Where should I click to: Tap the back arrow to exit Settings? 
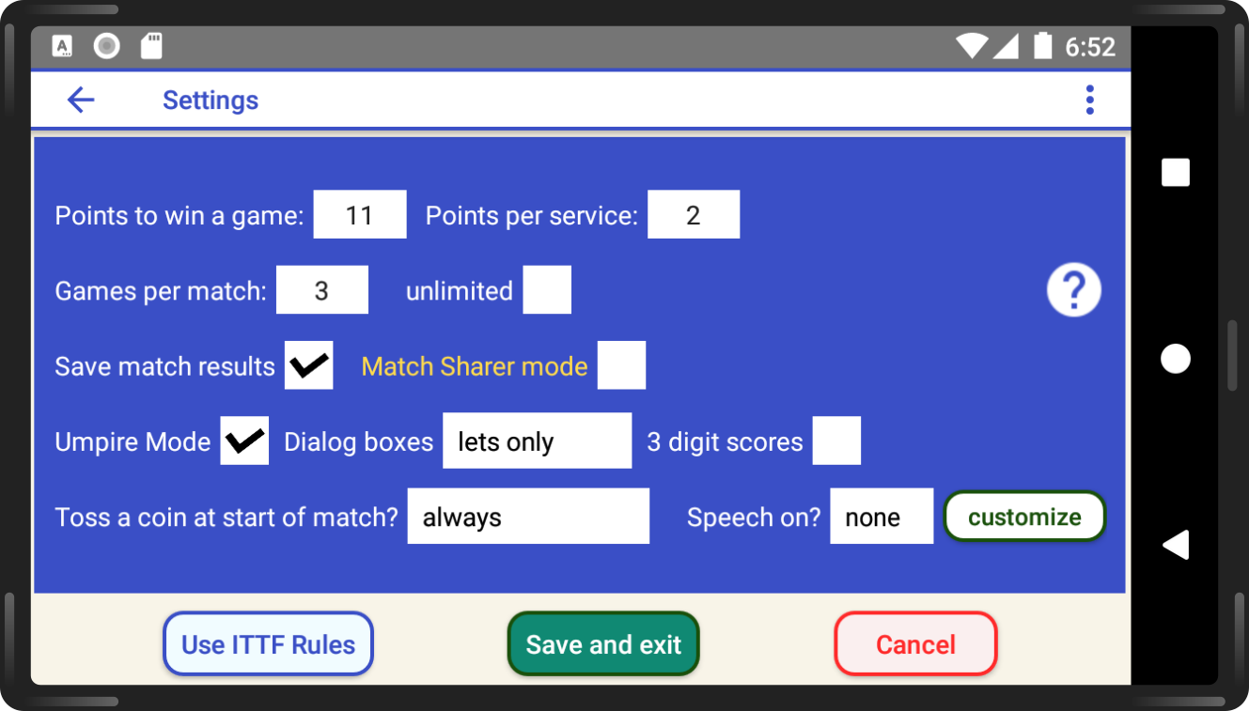pyautogui.click(x=80, y=99)
